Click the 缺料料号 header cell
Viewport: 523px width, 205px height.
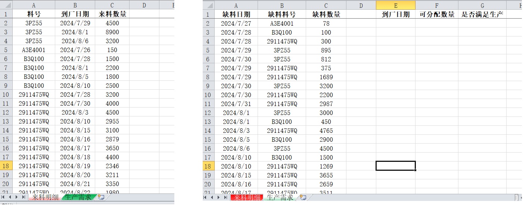click(282, 14)
